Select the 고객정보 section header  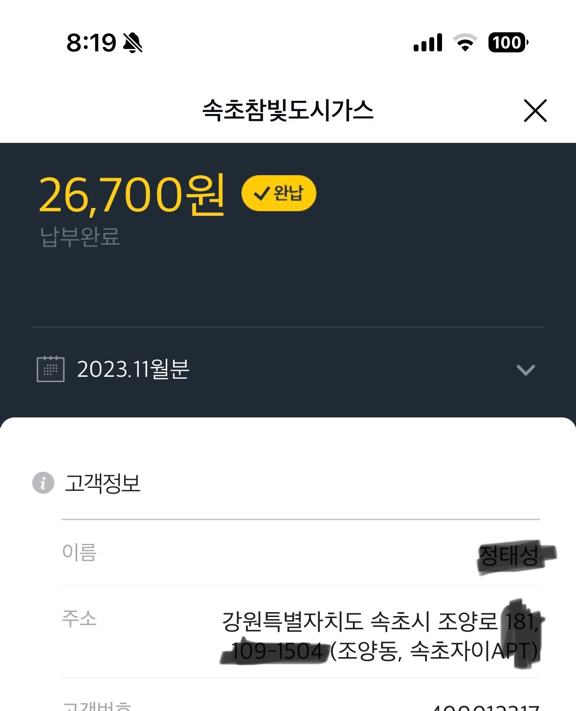[103, 483]
